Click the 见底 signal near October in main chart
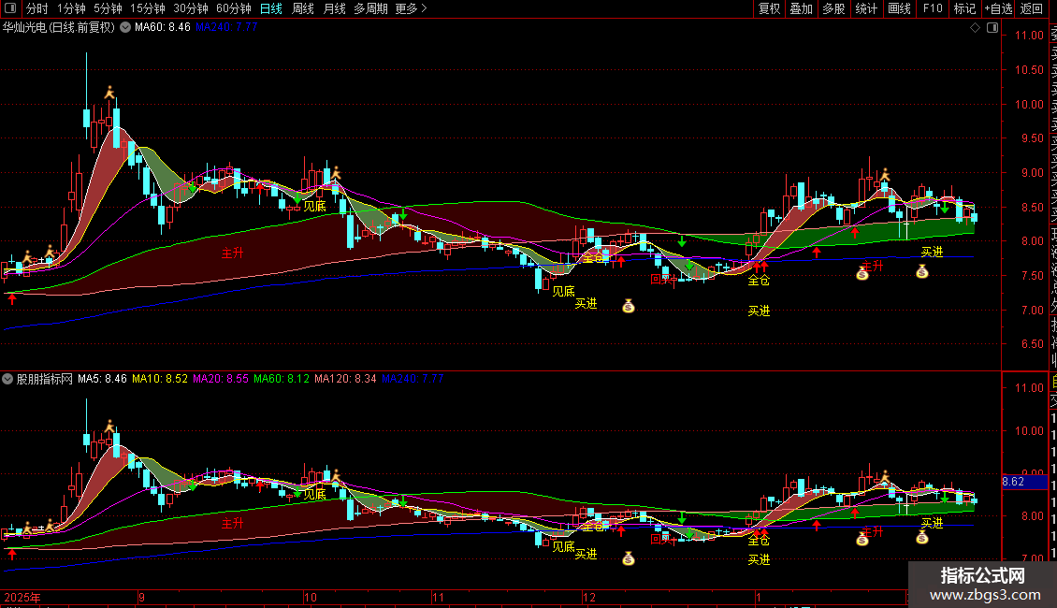 (x=315, y=207)
